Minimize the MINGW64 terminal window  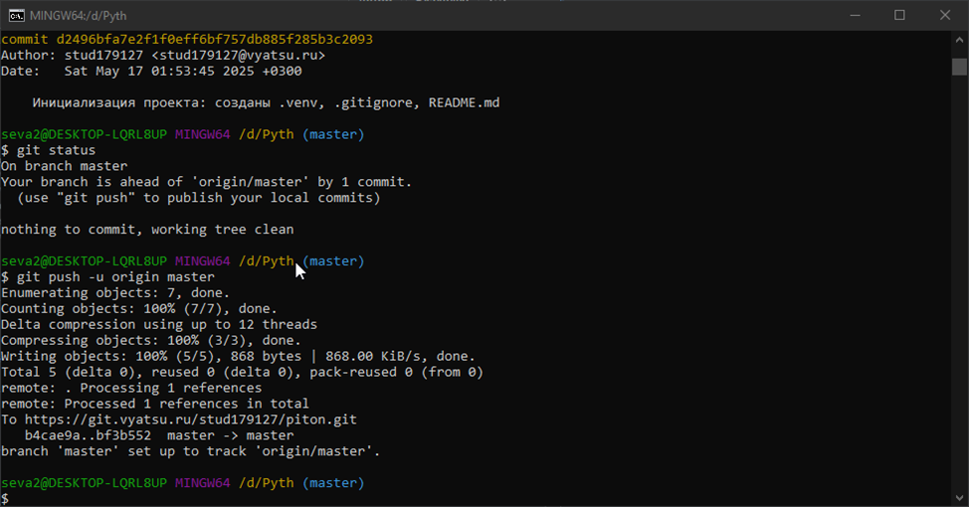[854, 15]
